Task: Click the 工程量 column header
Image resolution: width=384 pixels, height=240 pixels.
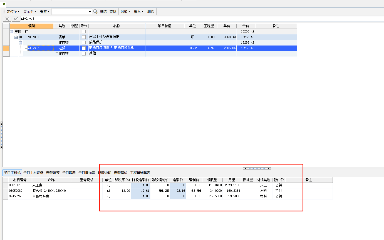Action: [x=209, y=26]
